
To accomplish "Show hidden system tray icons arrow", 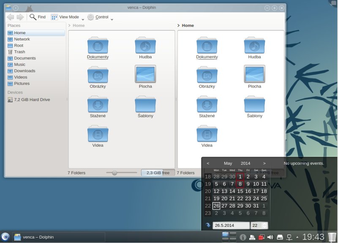I will coord(297,237).
